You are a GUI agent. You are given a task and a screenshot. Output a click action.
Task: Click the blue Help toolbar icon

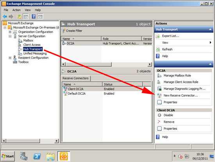point(34,16)
